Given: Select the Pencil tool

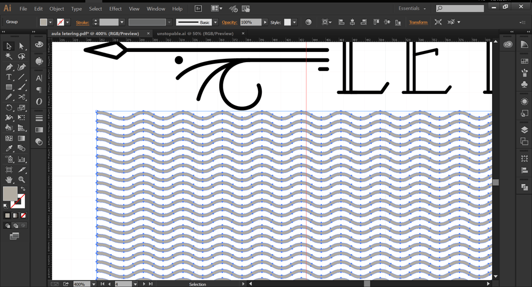Looking at the screenshot, I should click(9, 97).
